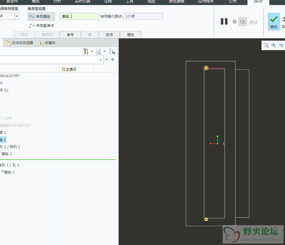Viewport: 285px width, 245px height.
Task: Open the 属性 tab
Action: tap(131, 35)
